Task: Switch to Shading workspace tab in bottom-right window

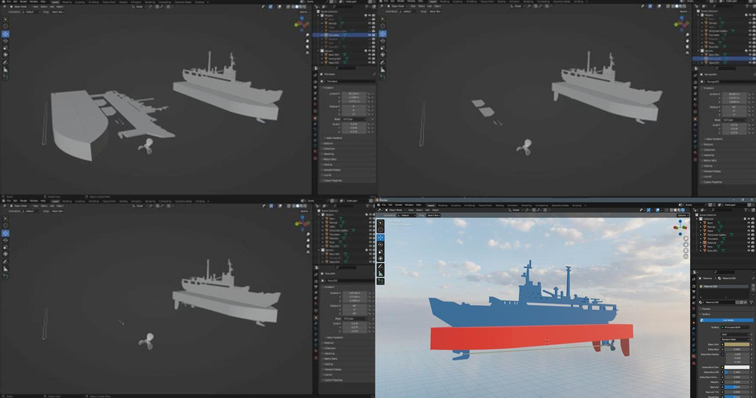Action: coord(498,205)
